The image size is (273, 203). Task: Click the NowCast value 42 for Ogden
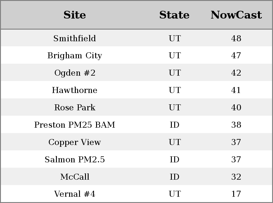click(236, 73)
